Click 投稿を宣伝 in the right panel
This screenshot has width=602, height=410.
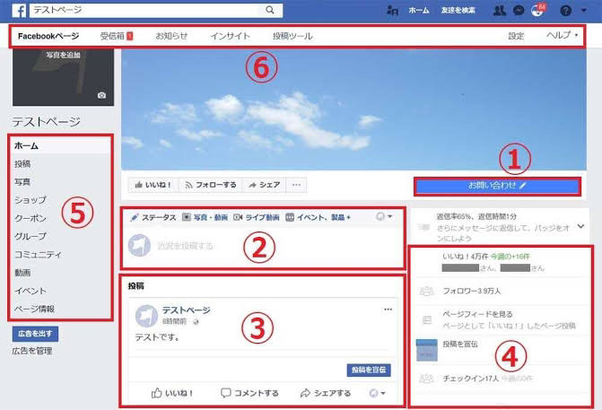pyautogui.click(x=460, y=344)
